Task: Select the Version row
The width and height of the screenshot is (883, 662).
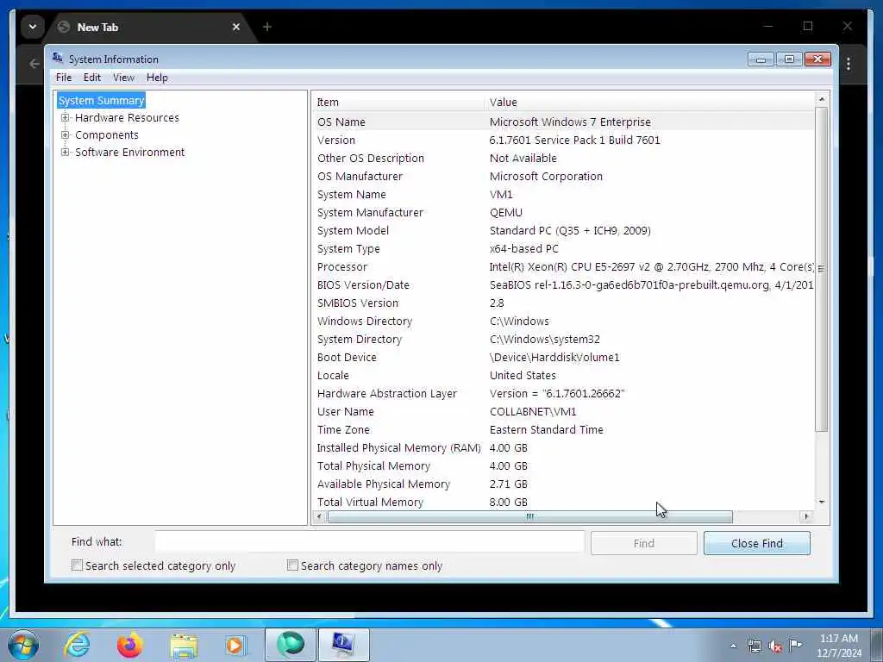Action: 563,140
